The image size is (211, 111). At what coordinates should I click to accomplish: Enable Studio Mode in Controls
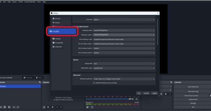pyautogui.click(x=193, y=99)
